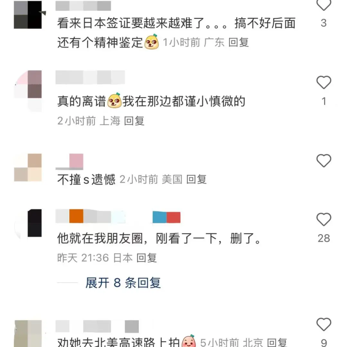Tap the blue-red badge beside 日本 commenter's name
Viewport: 347px width, 347px height.
[166, 217]
